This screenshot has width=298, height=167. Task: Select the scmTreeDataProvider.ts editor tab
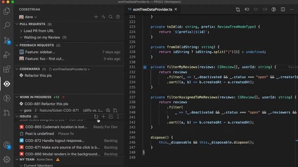[x=152, y=9]
